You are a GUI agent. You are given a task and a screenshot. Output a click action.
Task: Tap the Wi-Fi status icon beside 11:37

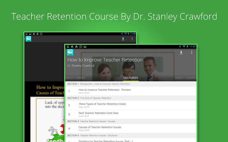tap(184, 46)
